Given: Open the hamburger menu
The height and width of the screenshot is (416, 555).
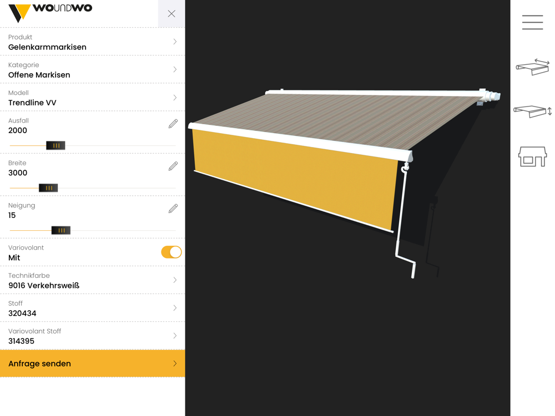Looking at the screenshot, I should [532, 22].
